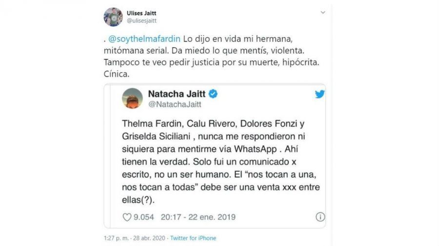The image size is (439, 246).
Task: Click the Twitter for iPhone source link
Action: tap(193, 238)
